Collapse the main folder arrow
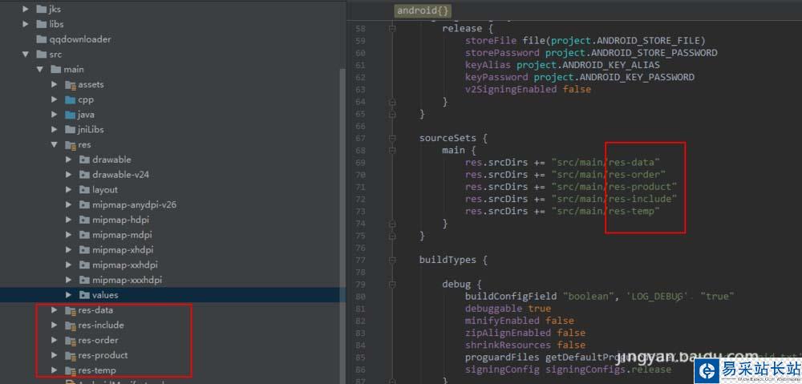This screenshot has width=802, height=384. point(39,69)
